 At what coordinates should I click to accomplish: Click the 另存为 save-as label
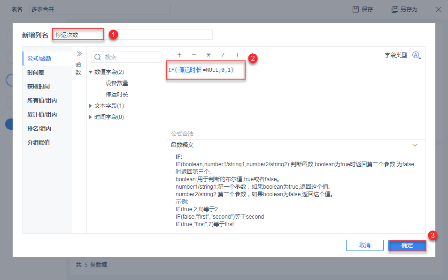point(409,9)
